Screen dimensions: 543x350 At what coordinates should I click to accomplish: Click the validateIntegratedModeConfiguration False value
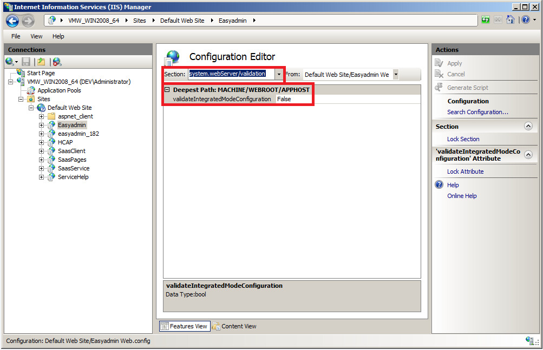point(284,99)
